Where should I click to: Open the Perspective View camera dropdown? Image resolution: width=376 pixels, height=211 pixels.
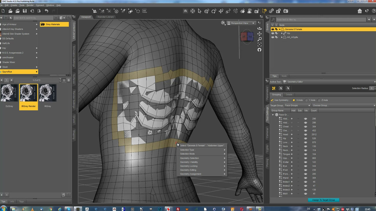[x=241, y=23]
